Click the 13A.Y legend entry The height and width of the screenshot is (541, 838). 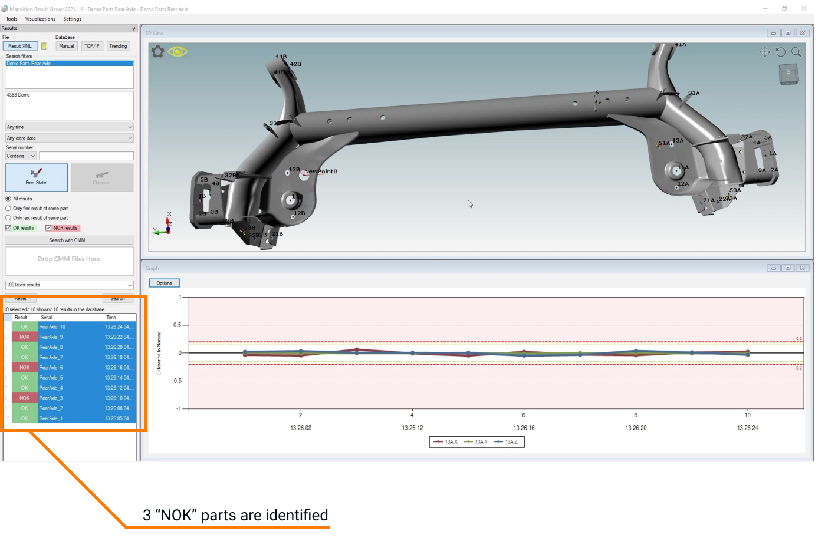[x=476, y=441]
